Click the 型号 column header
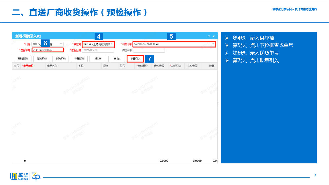The image size is (329, 185). tap(126, 66)
